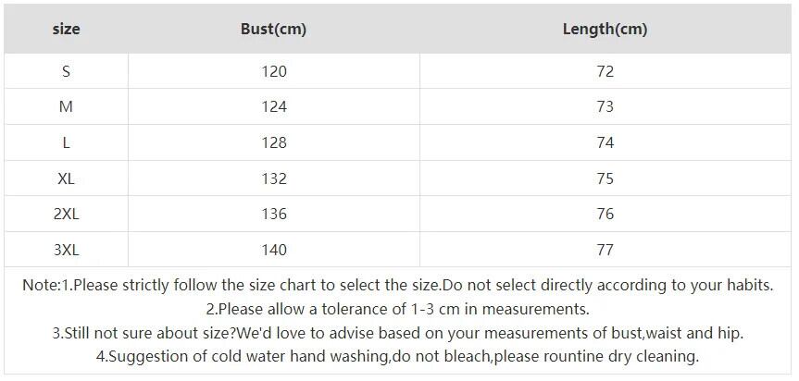Click bust value 120
The image size is (799, 381).
[x=274, y=71]
